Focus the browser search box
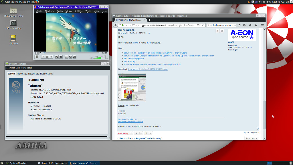 [221, 25]
